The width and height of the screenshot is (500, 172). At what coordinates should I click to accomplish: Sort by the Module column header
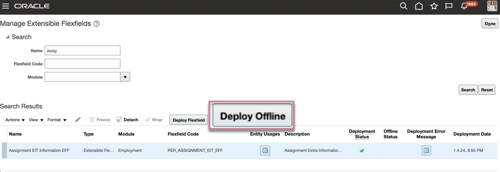coord(126,134)
